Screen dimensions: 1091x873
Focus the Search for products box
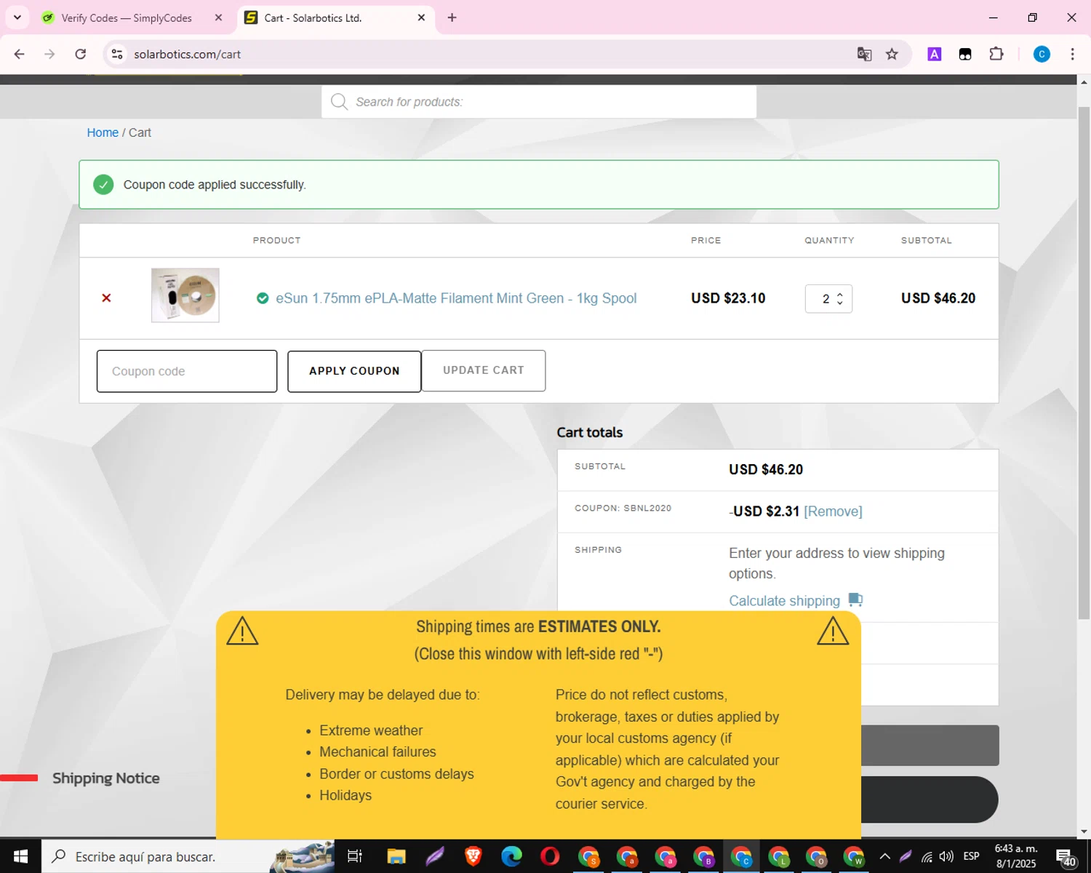point(539,102)
